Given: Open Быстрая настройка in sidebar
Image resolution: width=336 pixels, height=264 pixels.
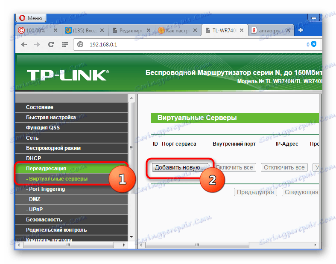Looking at the screenshot, I should coord(72,118).
